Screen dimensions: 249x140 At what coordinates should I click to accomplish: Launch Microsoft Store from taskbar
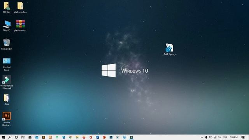click(30, 137)
